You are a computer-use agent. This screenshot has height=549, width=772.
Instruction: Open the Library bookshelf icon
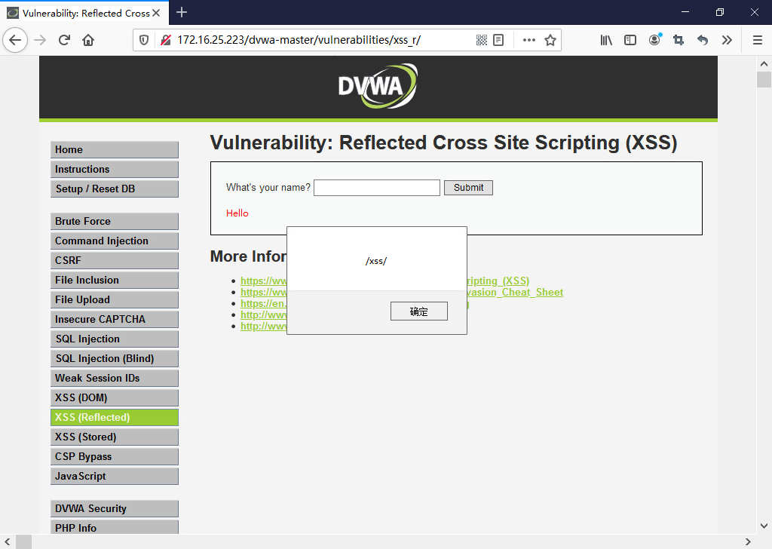pos(606,40)
